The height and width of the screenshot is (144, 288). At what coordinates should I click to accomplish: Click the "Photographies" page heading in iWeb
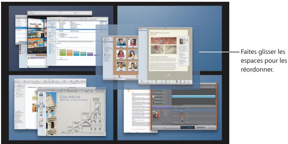pos(164,33)
